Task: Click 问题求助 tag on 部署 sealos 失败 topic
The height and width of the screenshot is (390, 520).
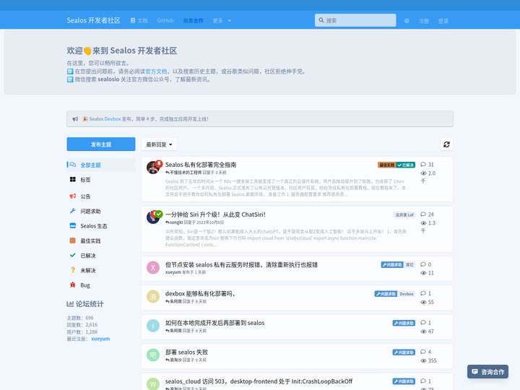Action: [x=404, y=352]
